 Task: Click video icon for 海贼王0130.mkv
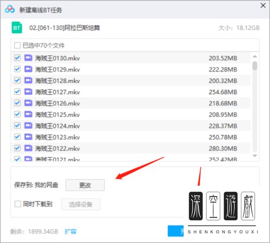pyautogui.click(x=28, y=58)
